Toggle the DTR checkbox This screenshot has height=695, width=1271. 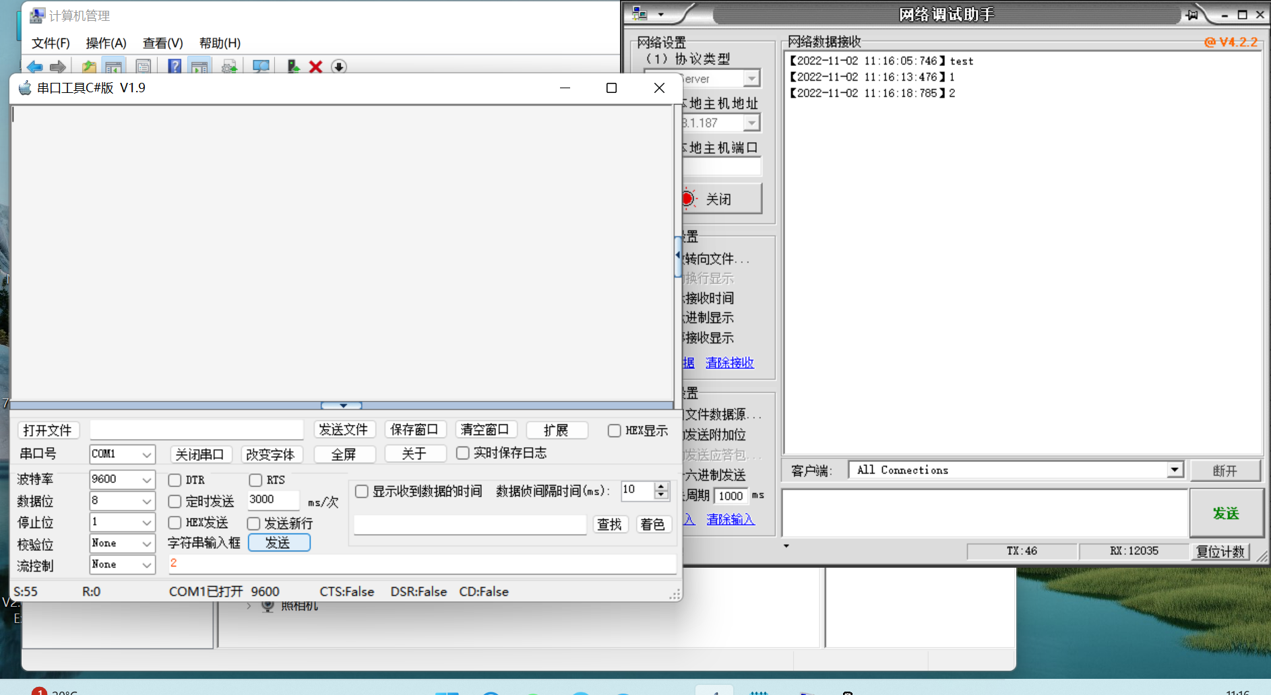point(176,479)
